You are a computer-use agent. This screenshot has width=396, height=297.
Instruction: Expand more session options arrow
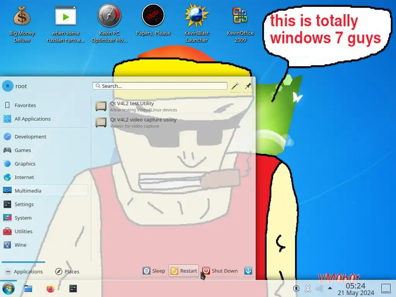248,271
